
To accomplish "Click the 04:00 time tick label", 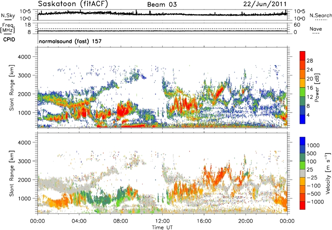I will (79, 221).
